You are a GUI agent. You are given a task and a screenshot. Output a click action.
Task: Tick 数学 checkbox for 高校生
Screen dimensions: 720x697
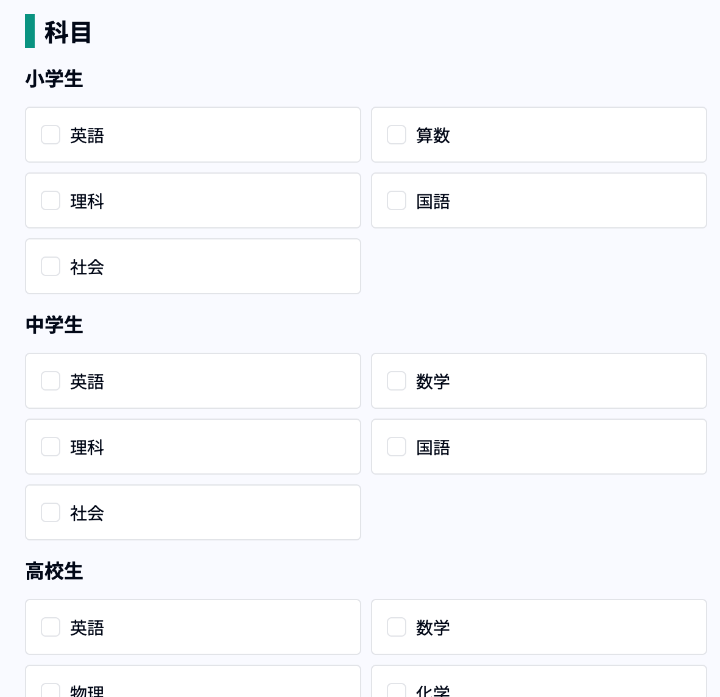(397, 627)
